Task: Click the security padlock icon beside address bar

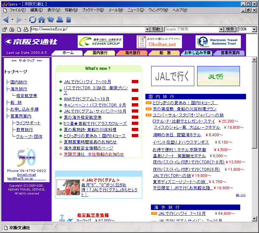Action: (x=5, y=29)
